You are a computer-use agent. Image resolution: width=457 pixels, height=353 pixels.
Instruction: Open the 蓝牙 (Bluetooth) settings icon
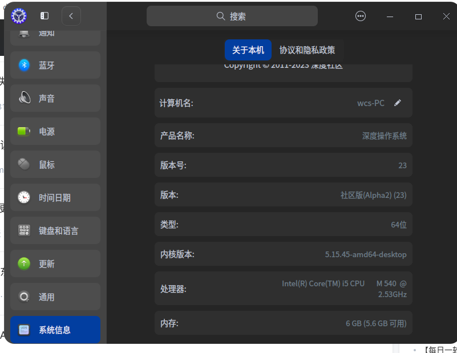[24, 65]
